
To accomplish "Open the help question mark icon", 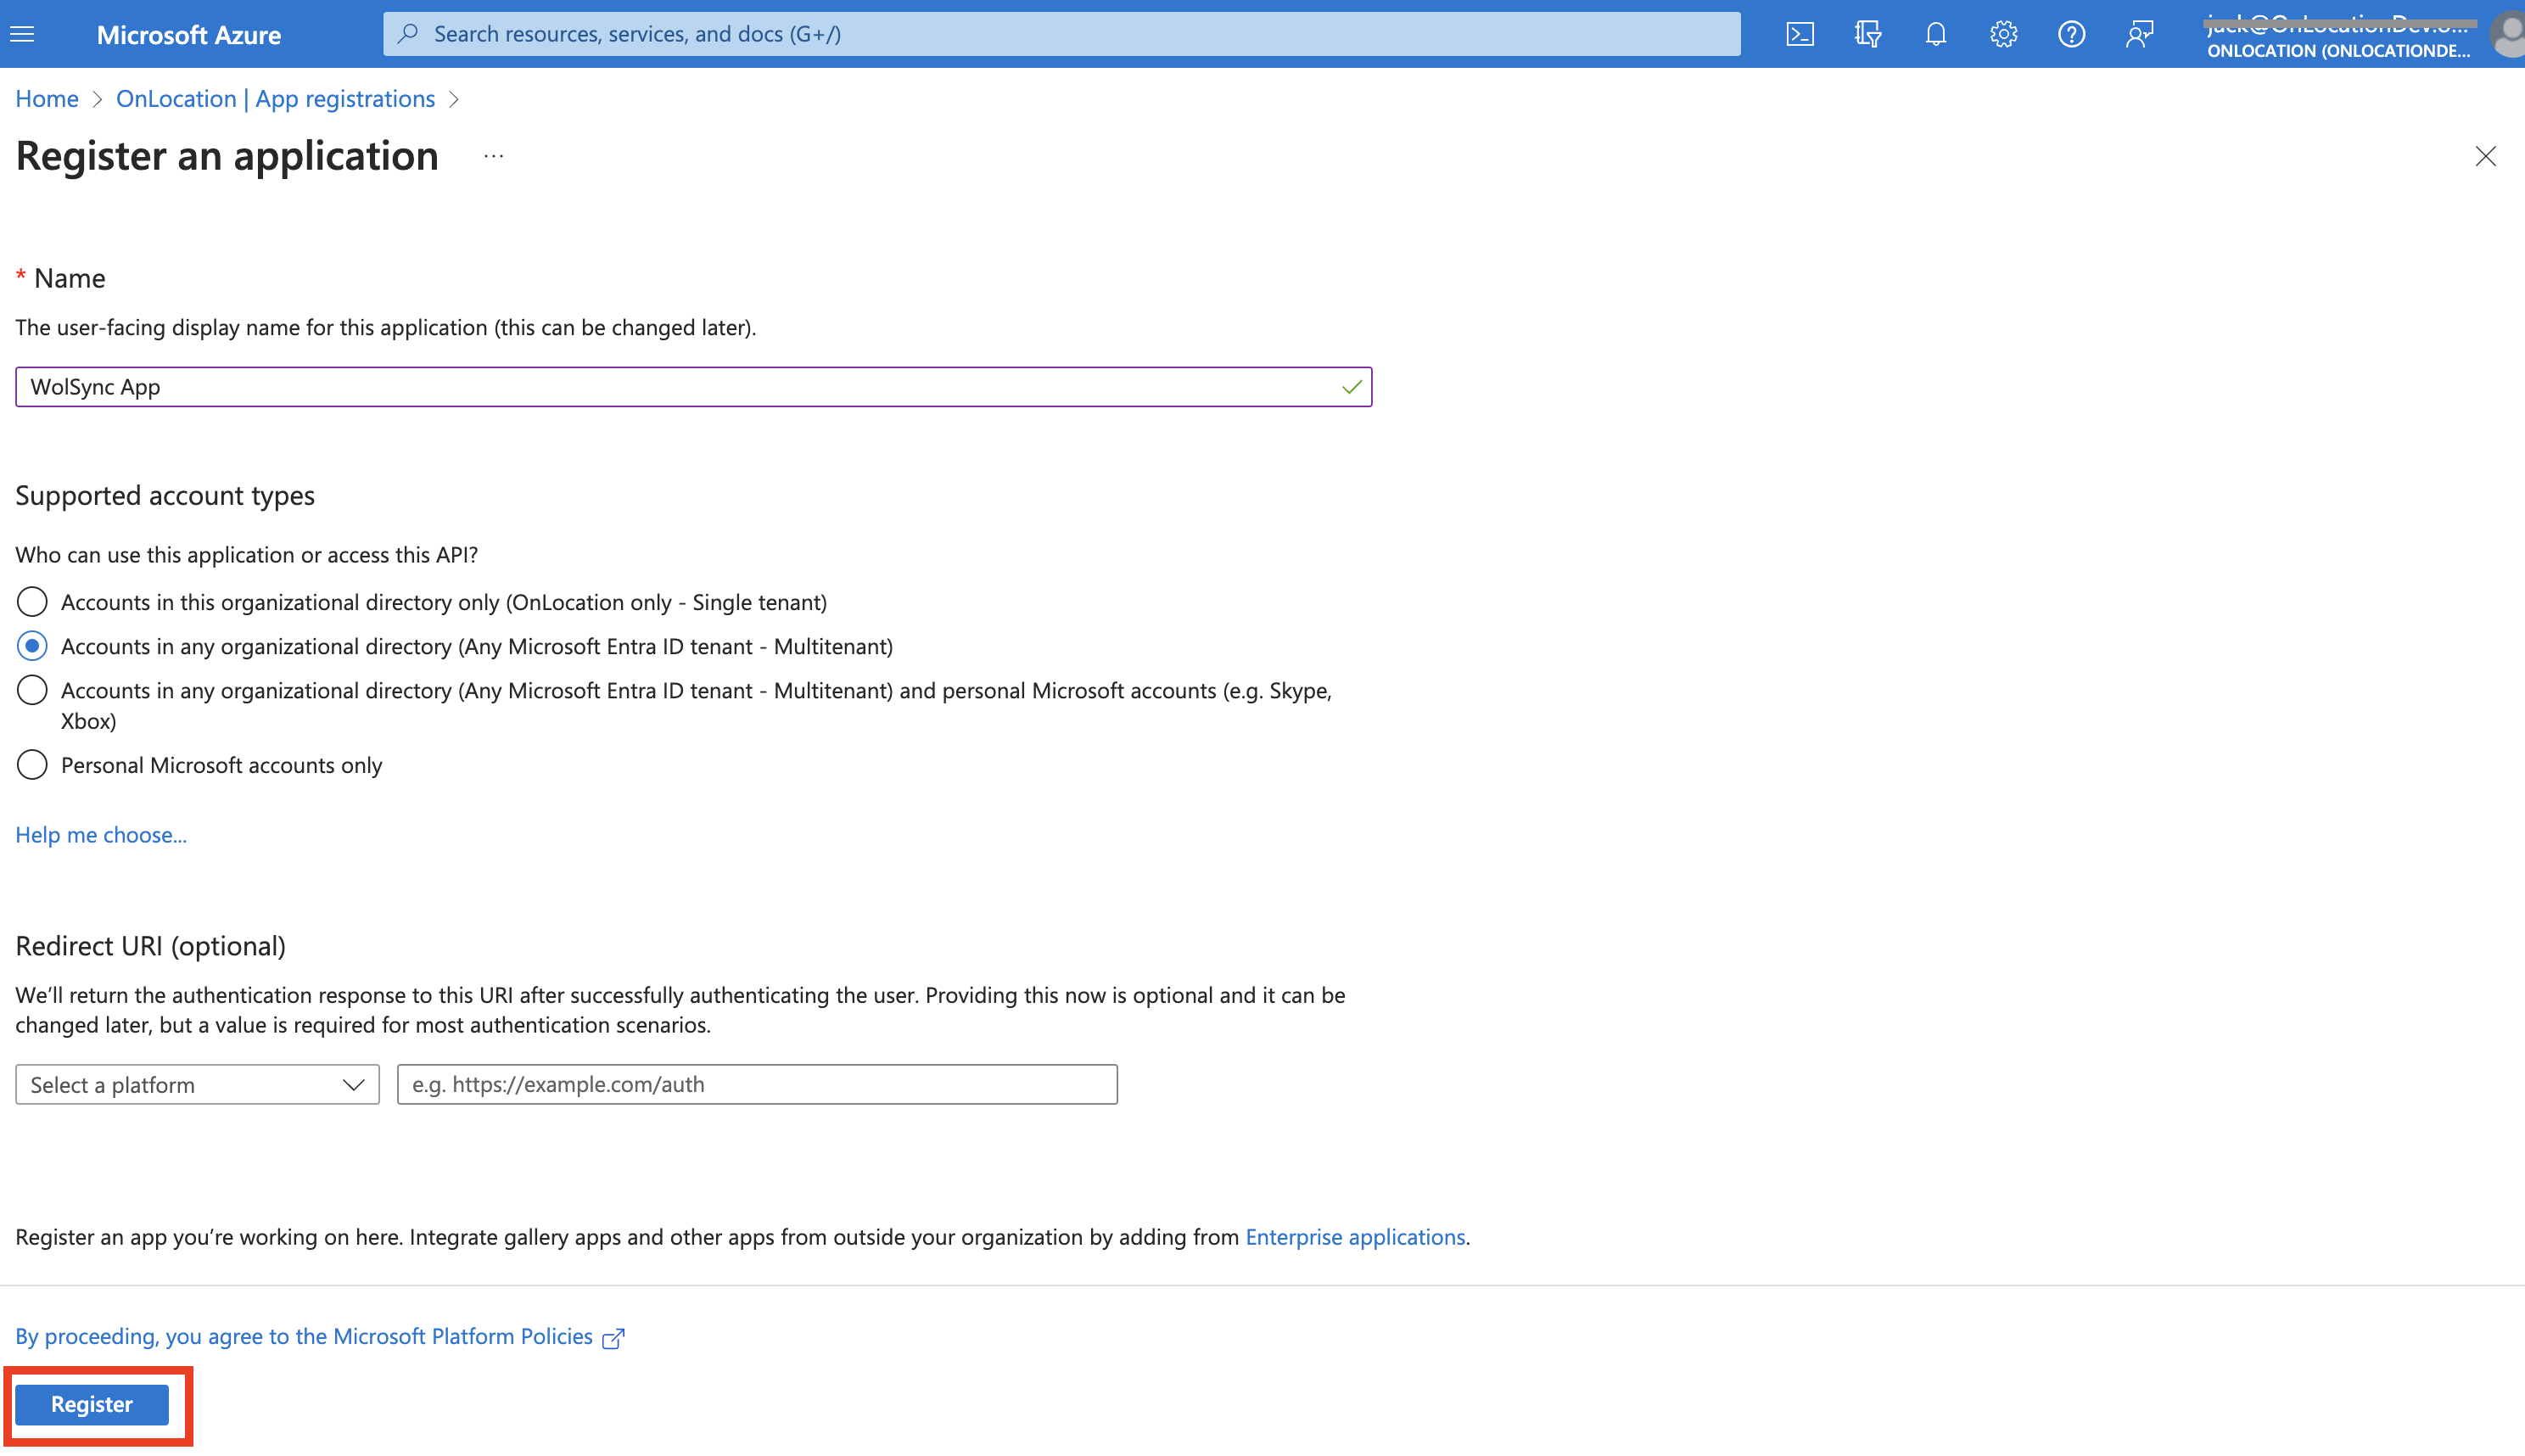I will tap(2072, 34).
